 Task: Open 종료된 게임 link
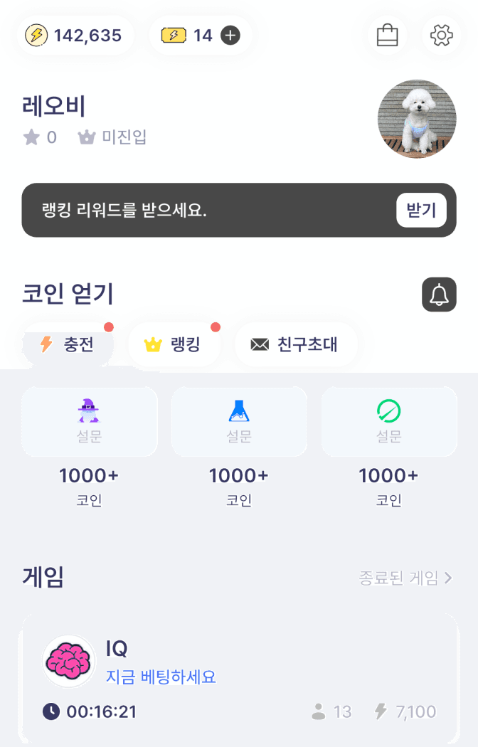[x=398, y=578]
